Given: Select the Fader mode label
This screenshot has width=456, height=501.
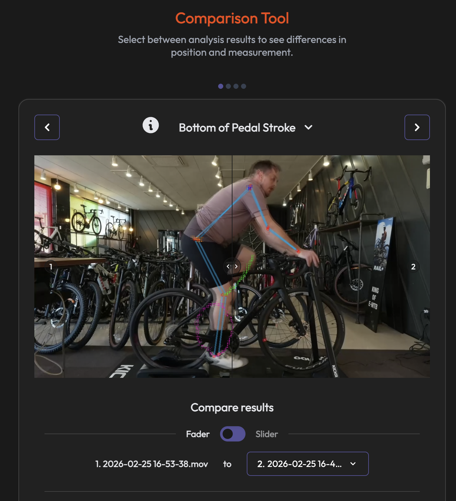Looking at the screenshot, I should [x=198, y=434].
